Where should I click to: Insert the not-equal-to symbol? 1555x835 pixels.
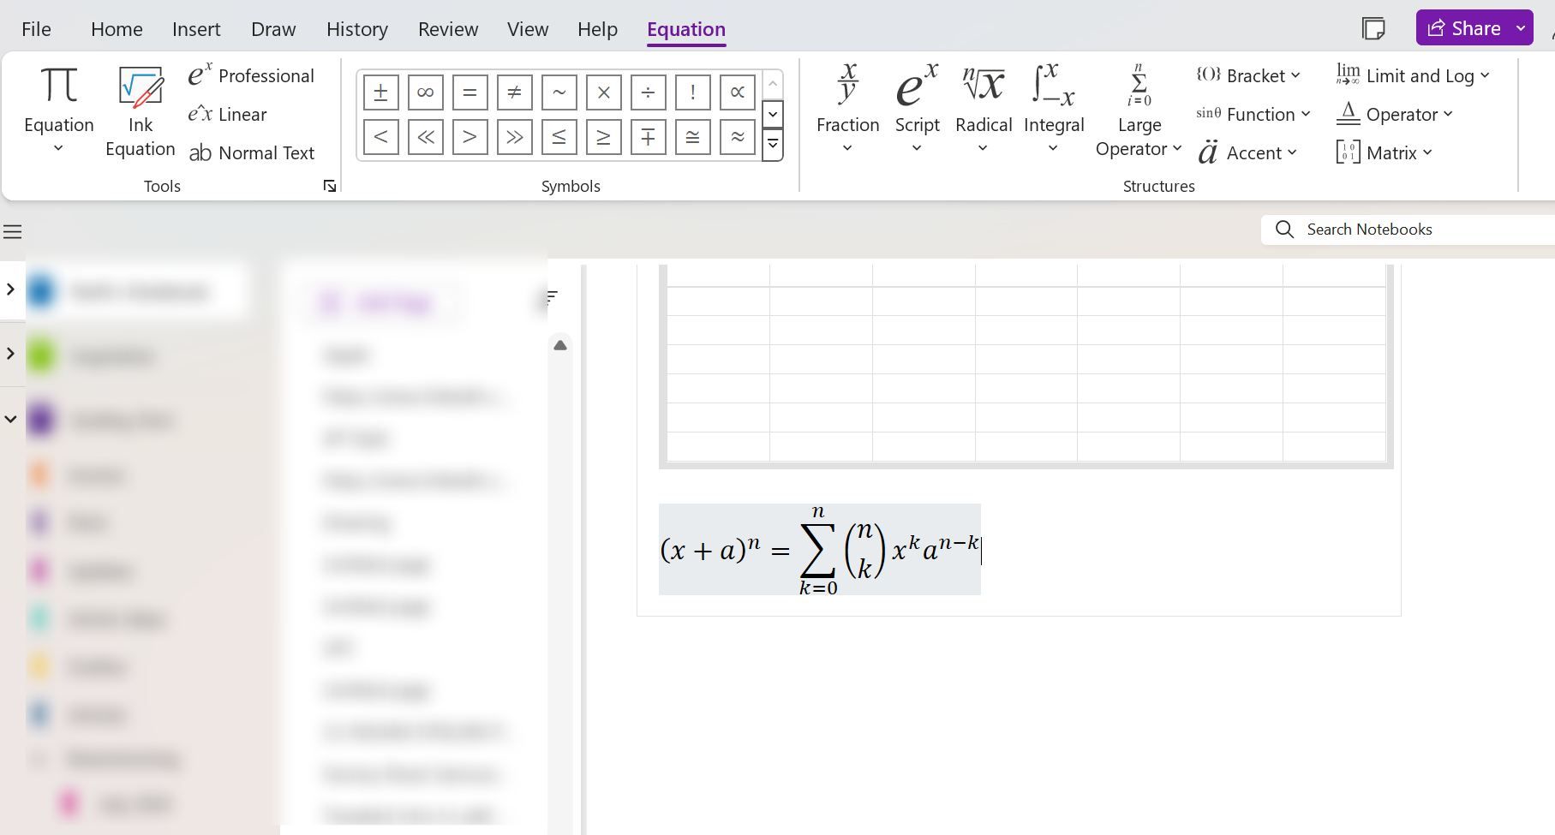[514, 92]
